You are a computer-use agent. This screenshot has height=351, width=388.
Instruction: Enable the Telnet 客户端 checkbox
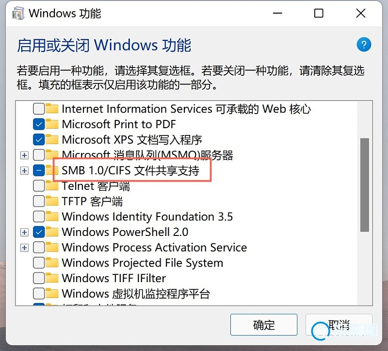click(x=39, y=186)
